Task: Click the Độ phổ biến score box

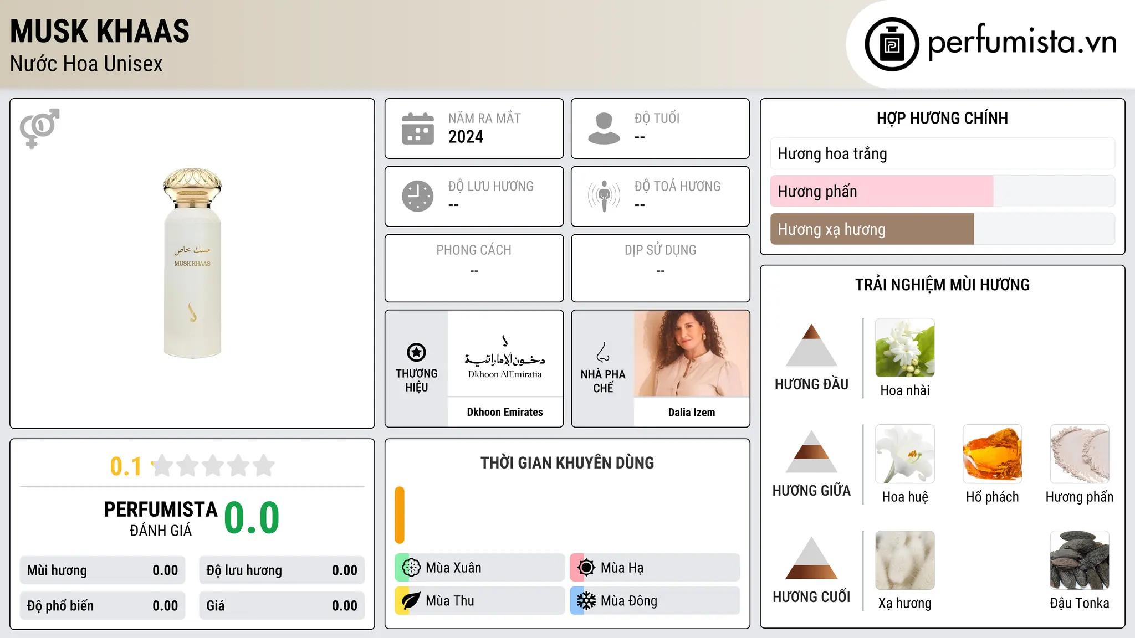Action: click(x=103, y=606)
